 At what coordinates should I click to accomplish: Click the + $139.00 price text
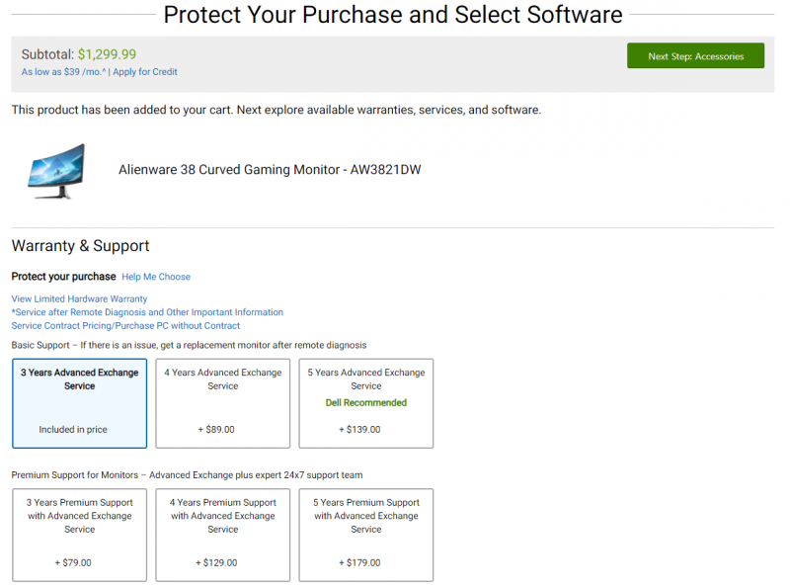pos(359,430)
